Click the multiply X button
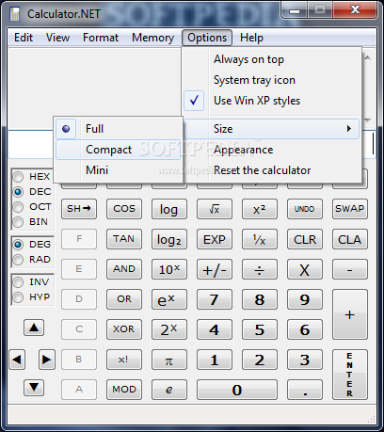Viewport: 384px width, 432px height. click(x=305, y=269)
